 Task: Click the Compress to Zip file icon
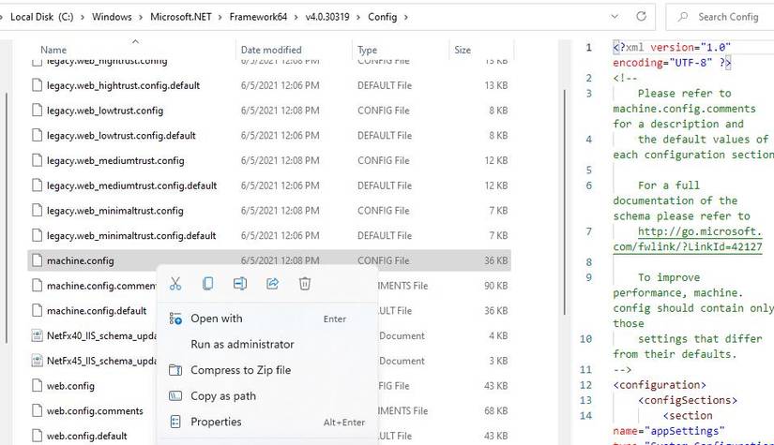pos(175,370)
